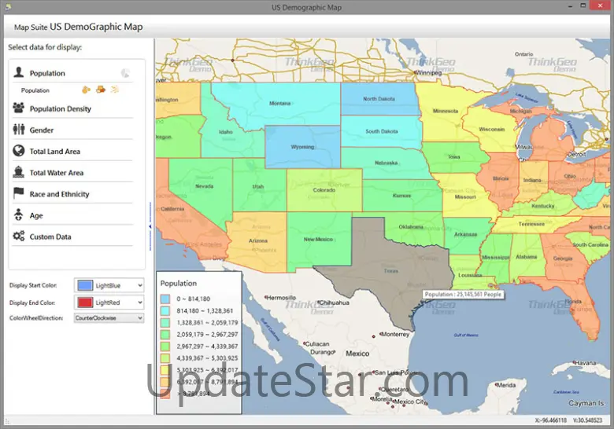Click the Kansas label on the map
Screen dimensions: 614x429
pos(401,196)
